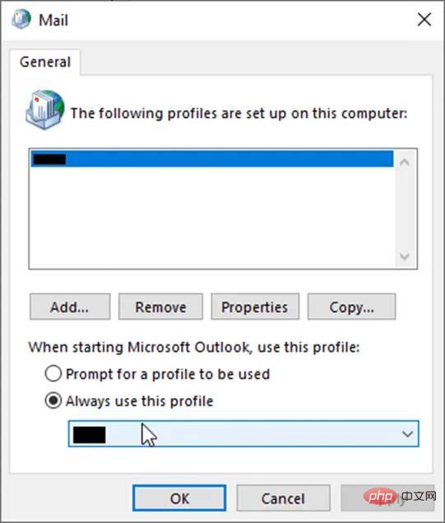Click the 'Always use this profile' label text

(140, 401)
